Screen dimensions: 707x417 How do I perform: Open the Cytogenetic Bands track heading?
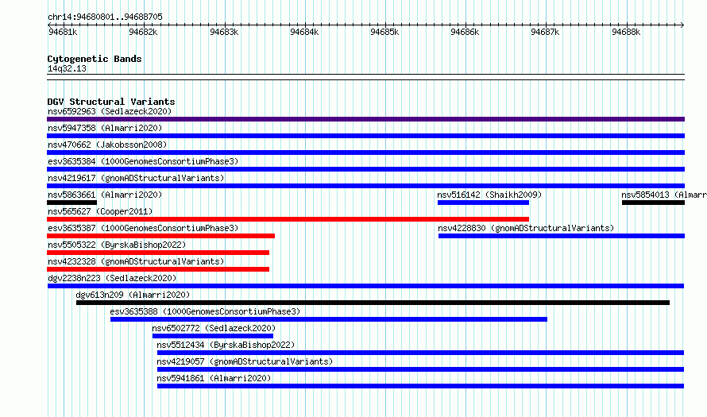click(95, 59)
